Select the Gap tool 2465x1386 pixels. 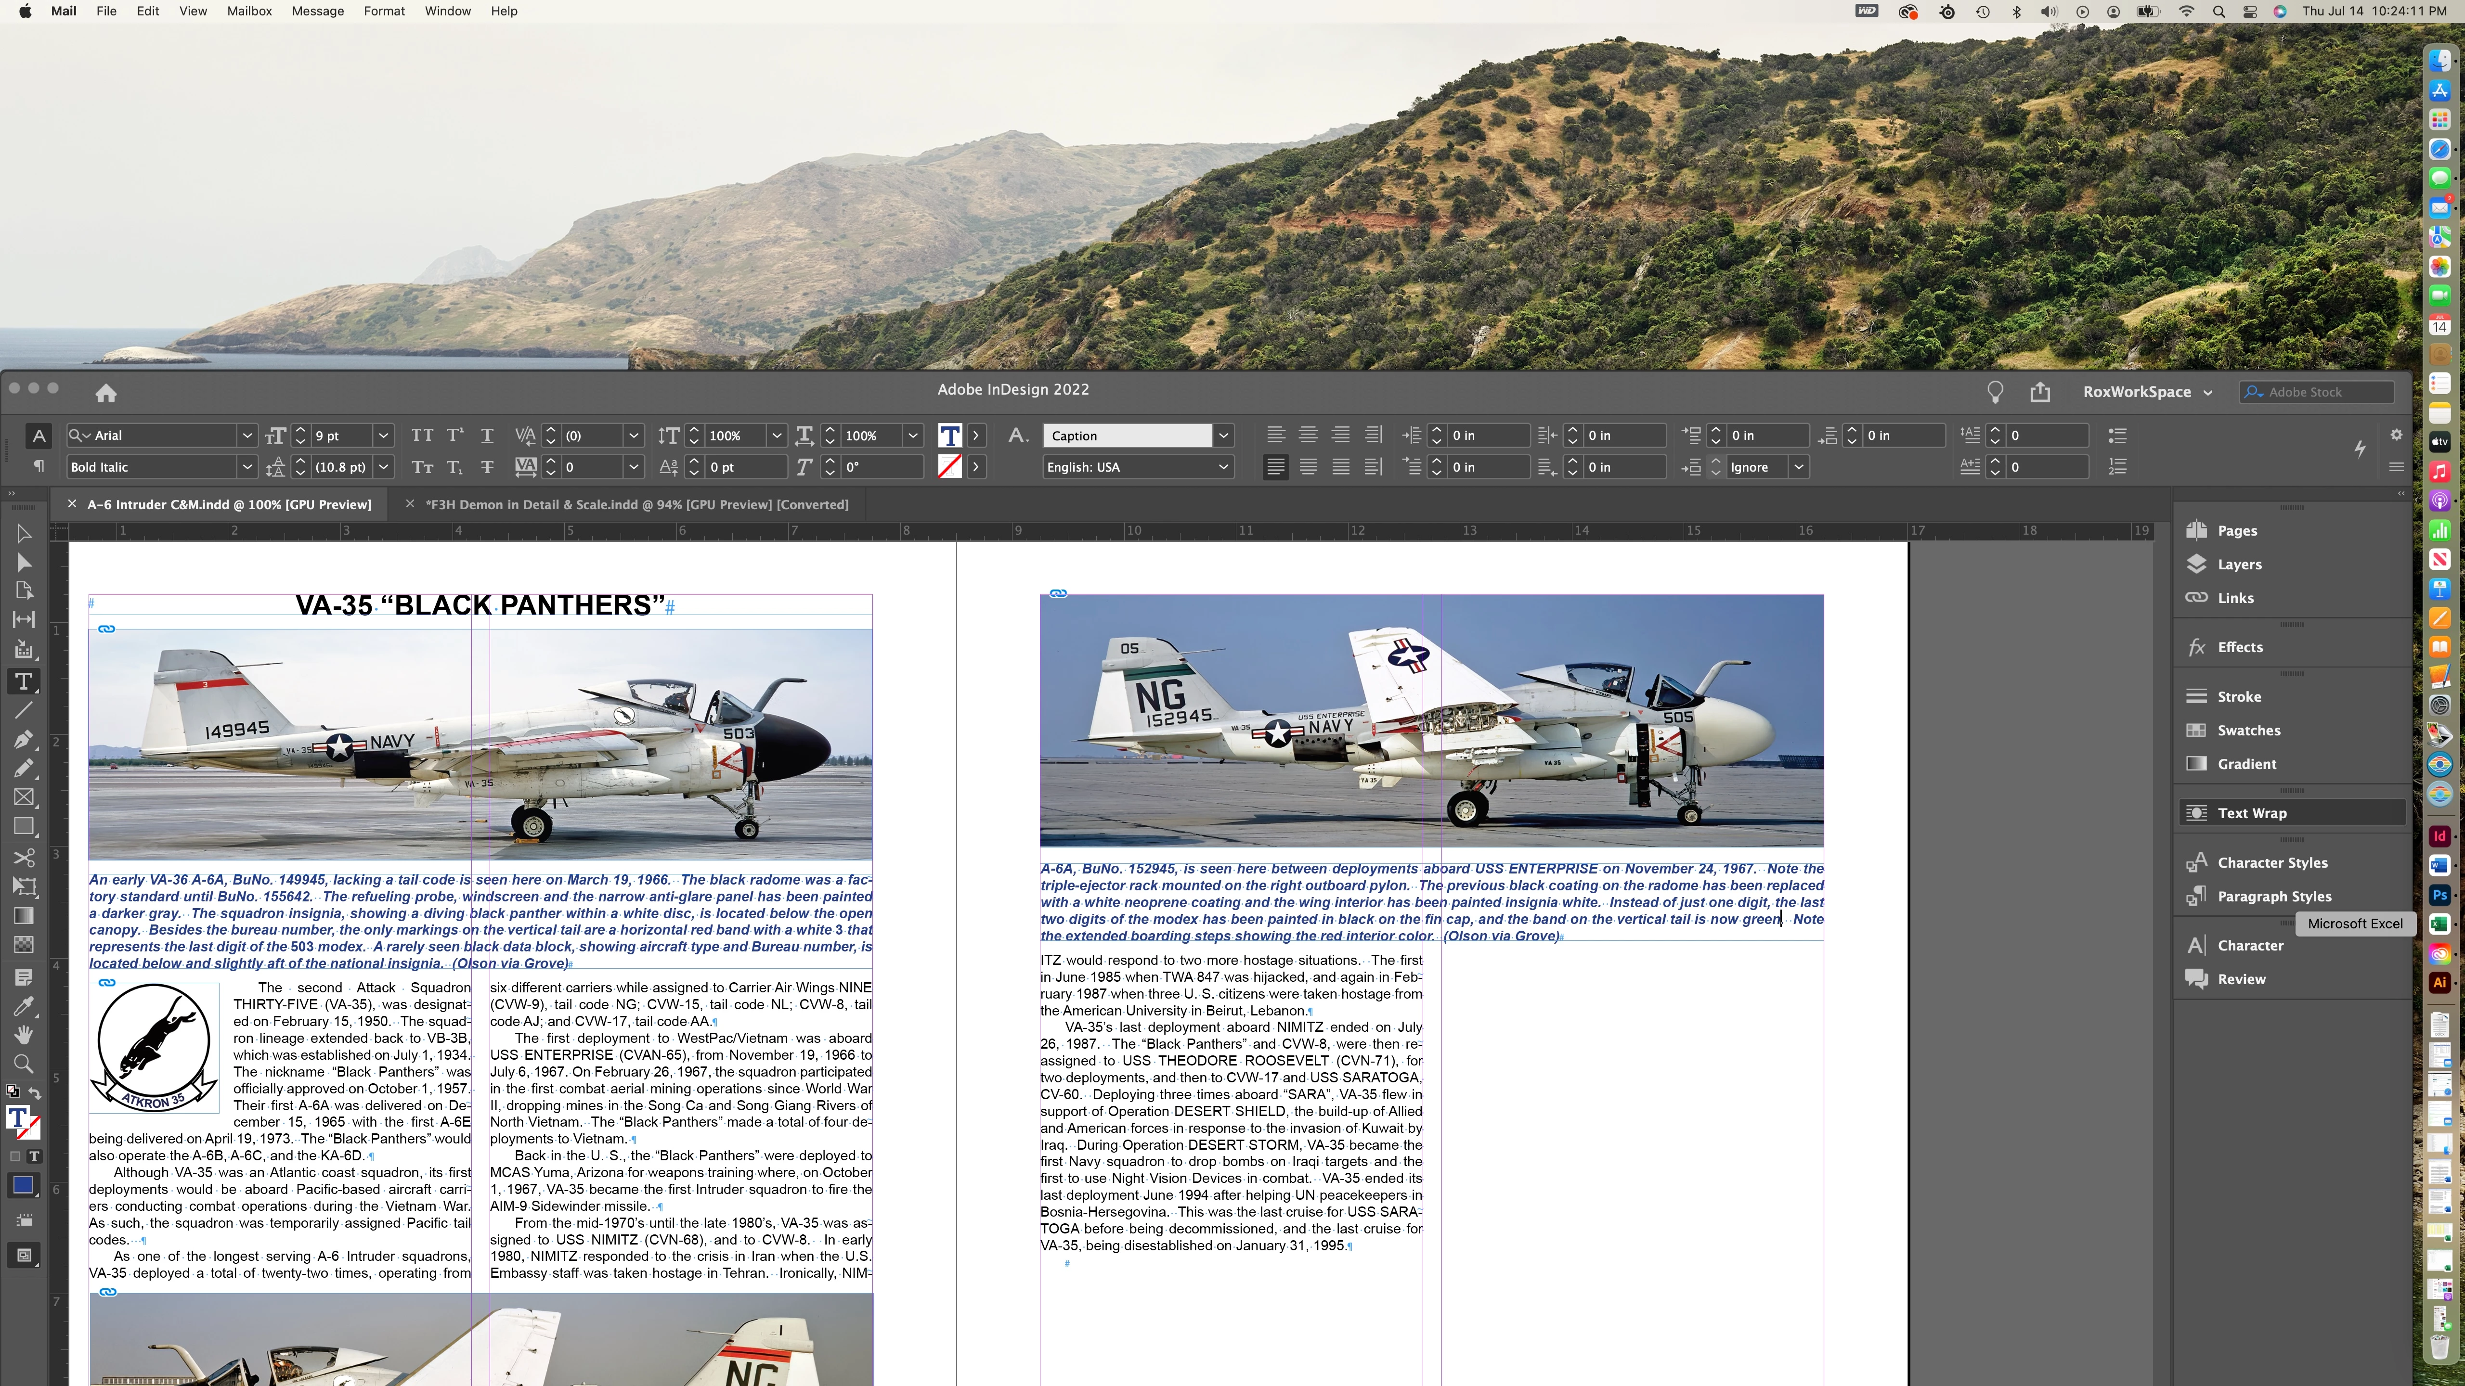point(23,620)
